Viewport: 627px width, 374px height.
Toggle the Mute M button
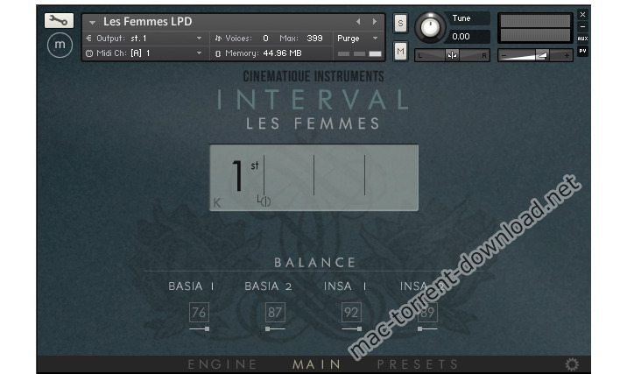click(400, 51)
